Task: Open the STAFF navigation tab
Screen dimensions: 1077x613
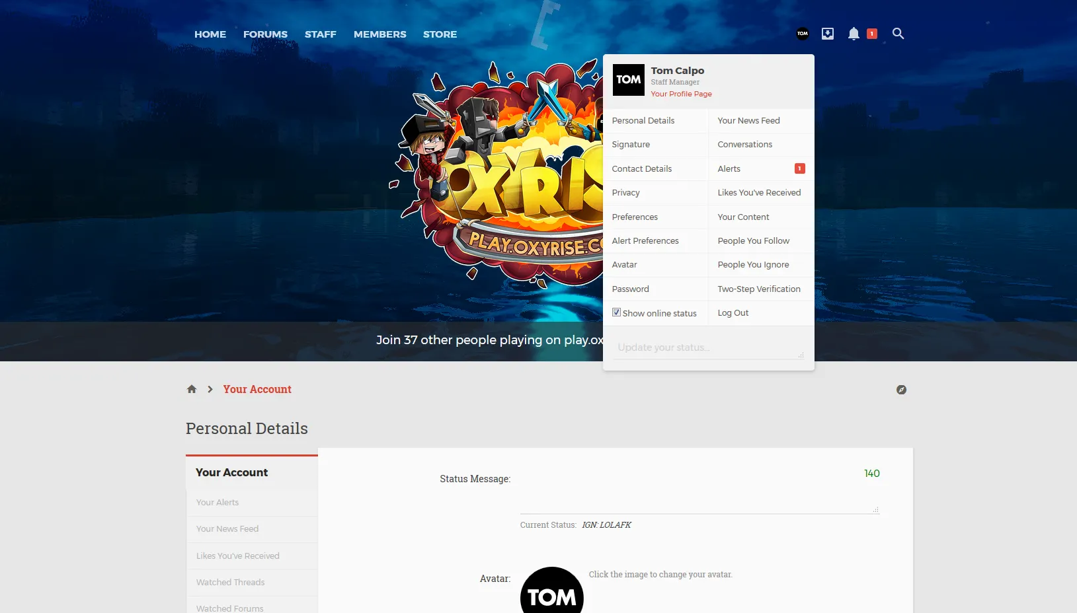Action: coord(321,34)
